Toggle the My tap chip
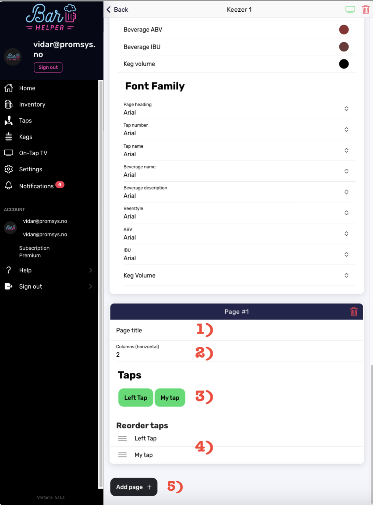Viewport: 373px width, 505px height. click(170, 397)
